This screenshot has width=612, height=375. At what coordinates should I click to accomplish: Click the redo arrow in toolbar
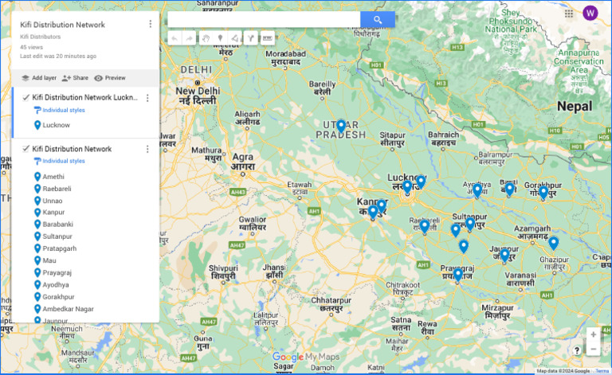coord(190,38)
